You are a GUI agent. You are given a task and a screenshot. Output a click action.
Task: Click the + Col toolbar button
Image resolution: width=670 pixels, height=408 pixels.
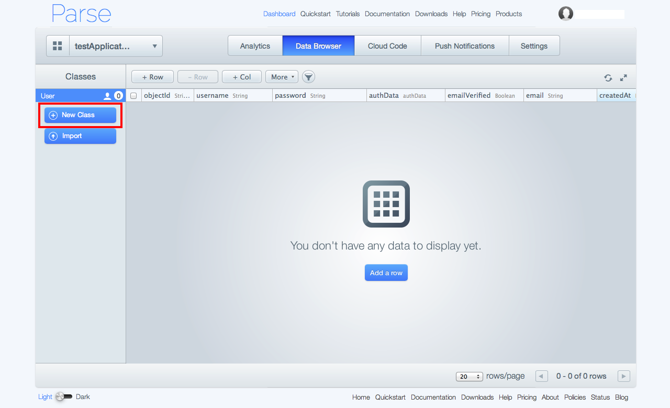click(242, 77)
